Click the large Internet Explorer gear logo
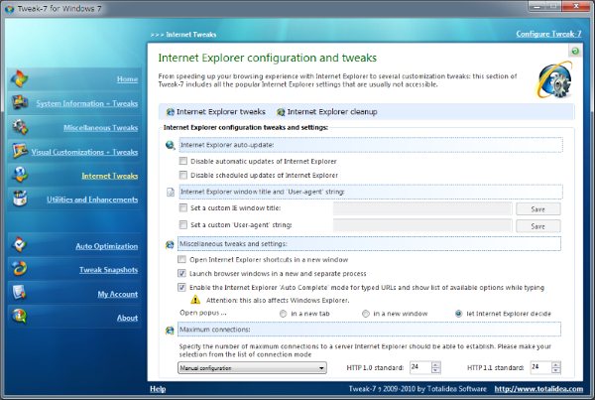Viewport: 595px width, 400px height. 554,81
